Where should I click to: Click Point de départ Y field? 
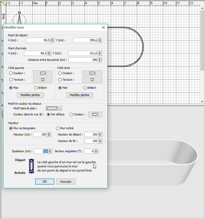point(85,40)
